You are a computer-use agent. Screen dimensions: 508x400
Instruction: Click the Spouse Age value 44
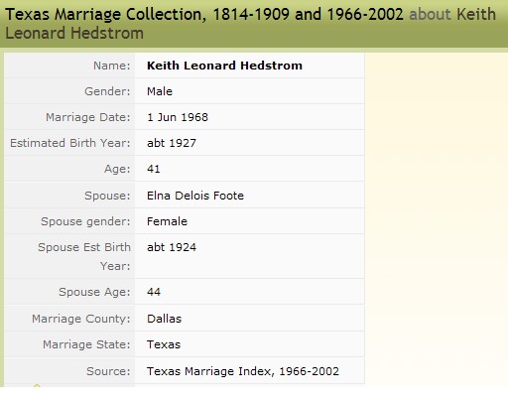154,292
